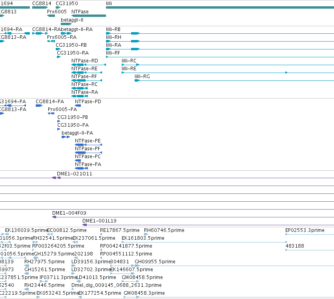Click the betaggt-II gene label
The image size is (334, 299).
[x=72, y=20]
